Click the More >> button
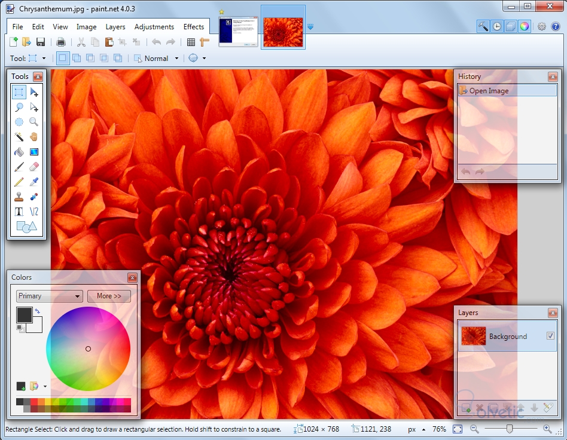567x440 pixels. tap(109, 296)
